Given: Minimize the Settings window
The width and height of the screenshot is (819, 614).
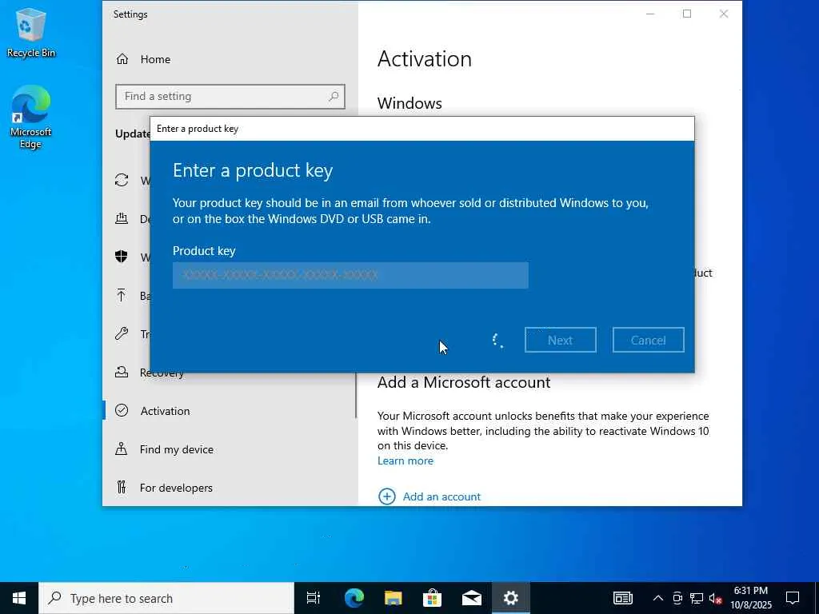Looking at the screenshot, I should [x=650, y=14].
